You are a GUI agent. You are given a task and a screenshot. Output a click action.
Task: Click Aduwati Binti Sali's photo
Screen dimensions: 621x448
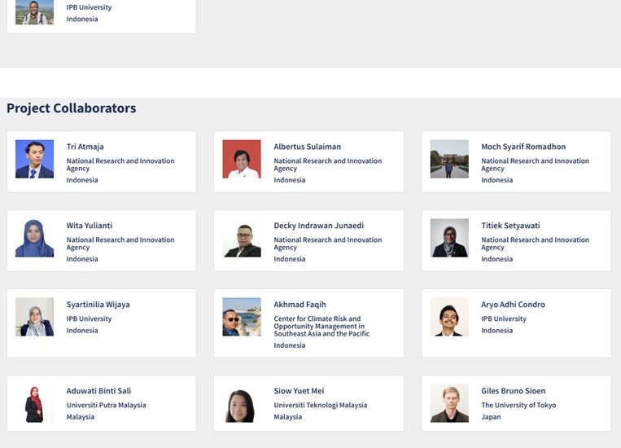point(34,403)
